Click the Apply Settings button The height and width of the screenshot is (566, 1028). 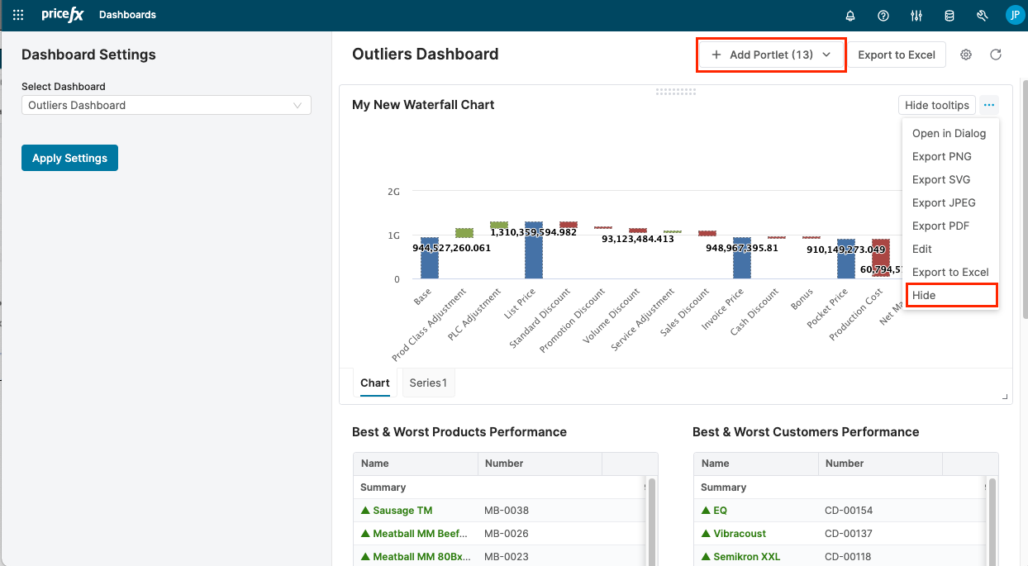pyautogui.click(x=69, y=157)
